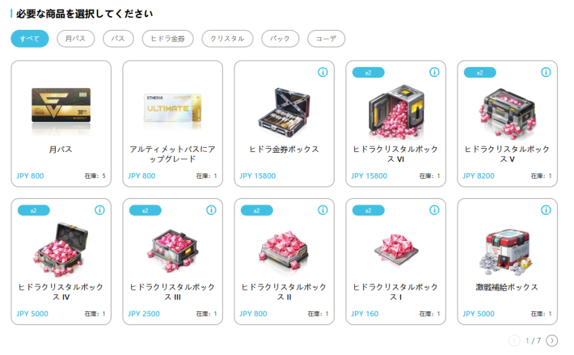Switch to the コーデ category
The width and height of the screenshot is (574, 355).
point(326,39)
